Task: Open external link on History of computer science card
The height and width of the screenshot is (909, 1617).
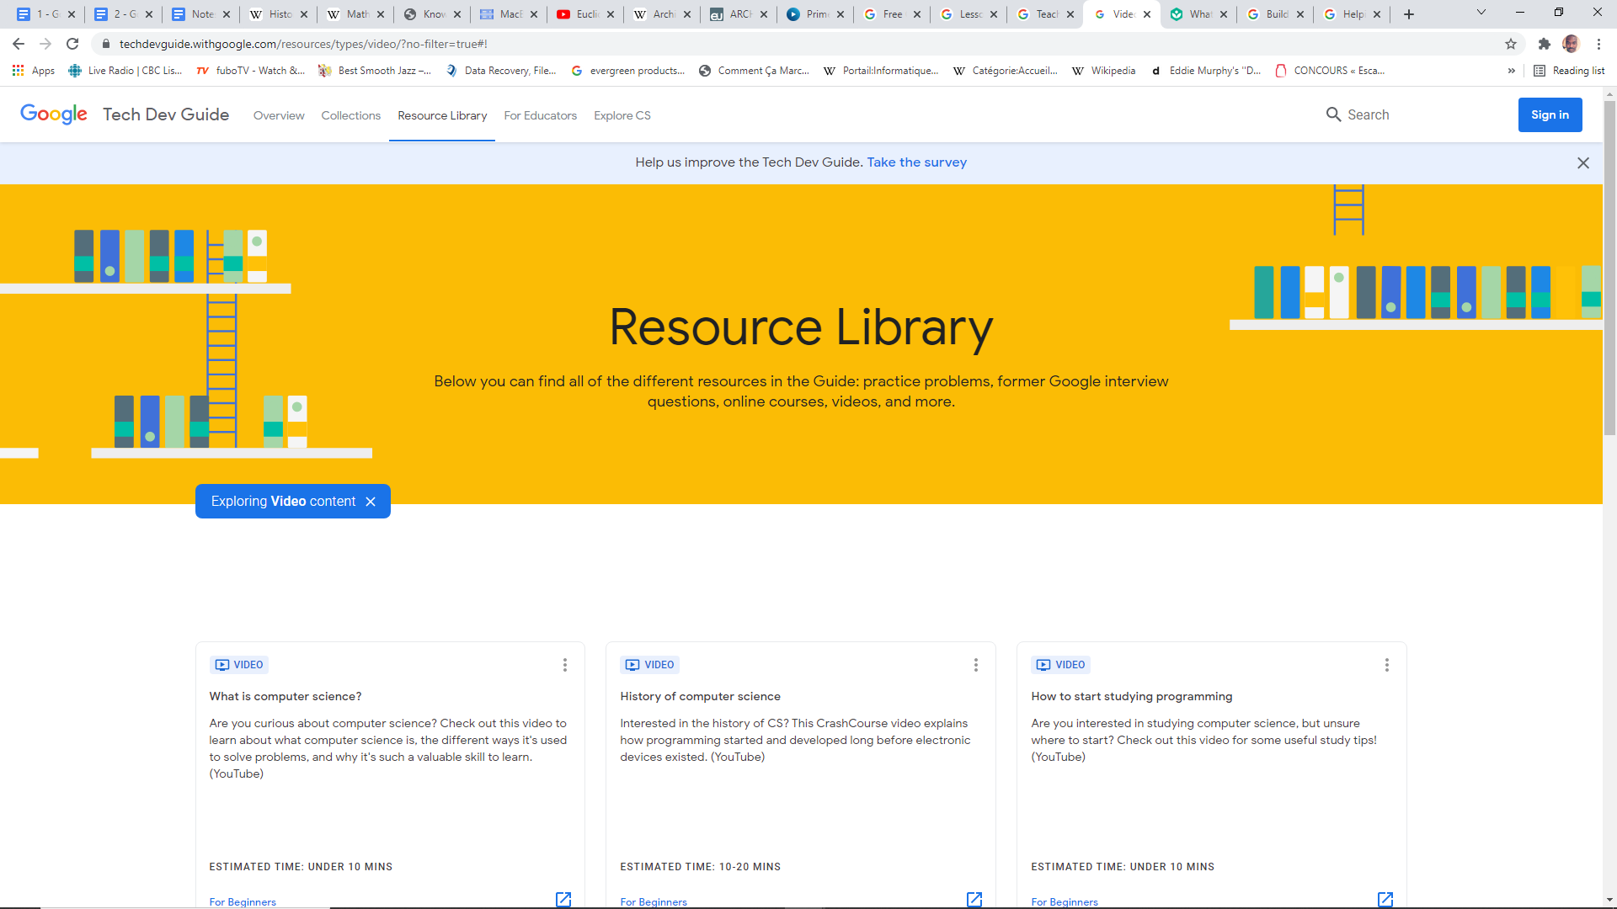Action: click(974, 899)
